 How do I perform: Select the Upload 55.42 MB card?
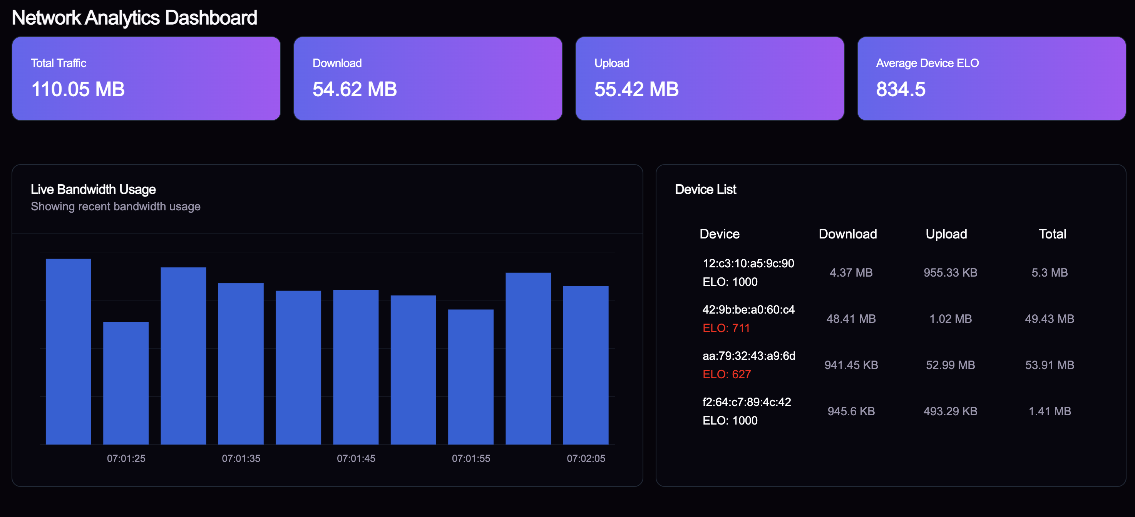click(x=709, y=79)
